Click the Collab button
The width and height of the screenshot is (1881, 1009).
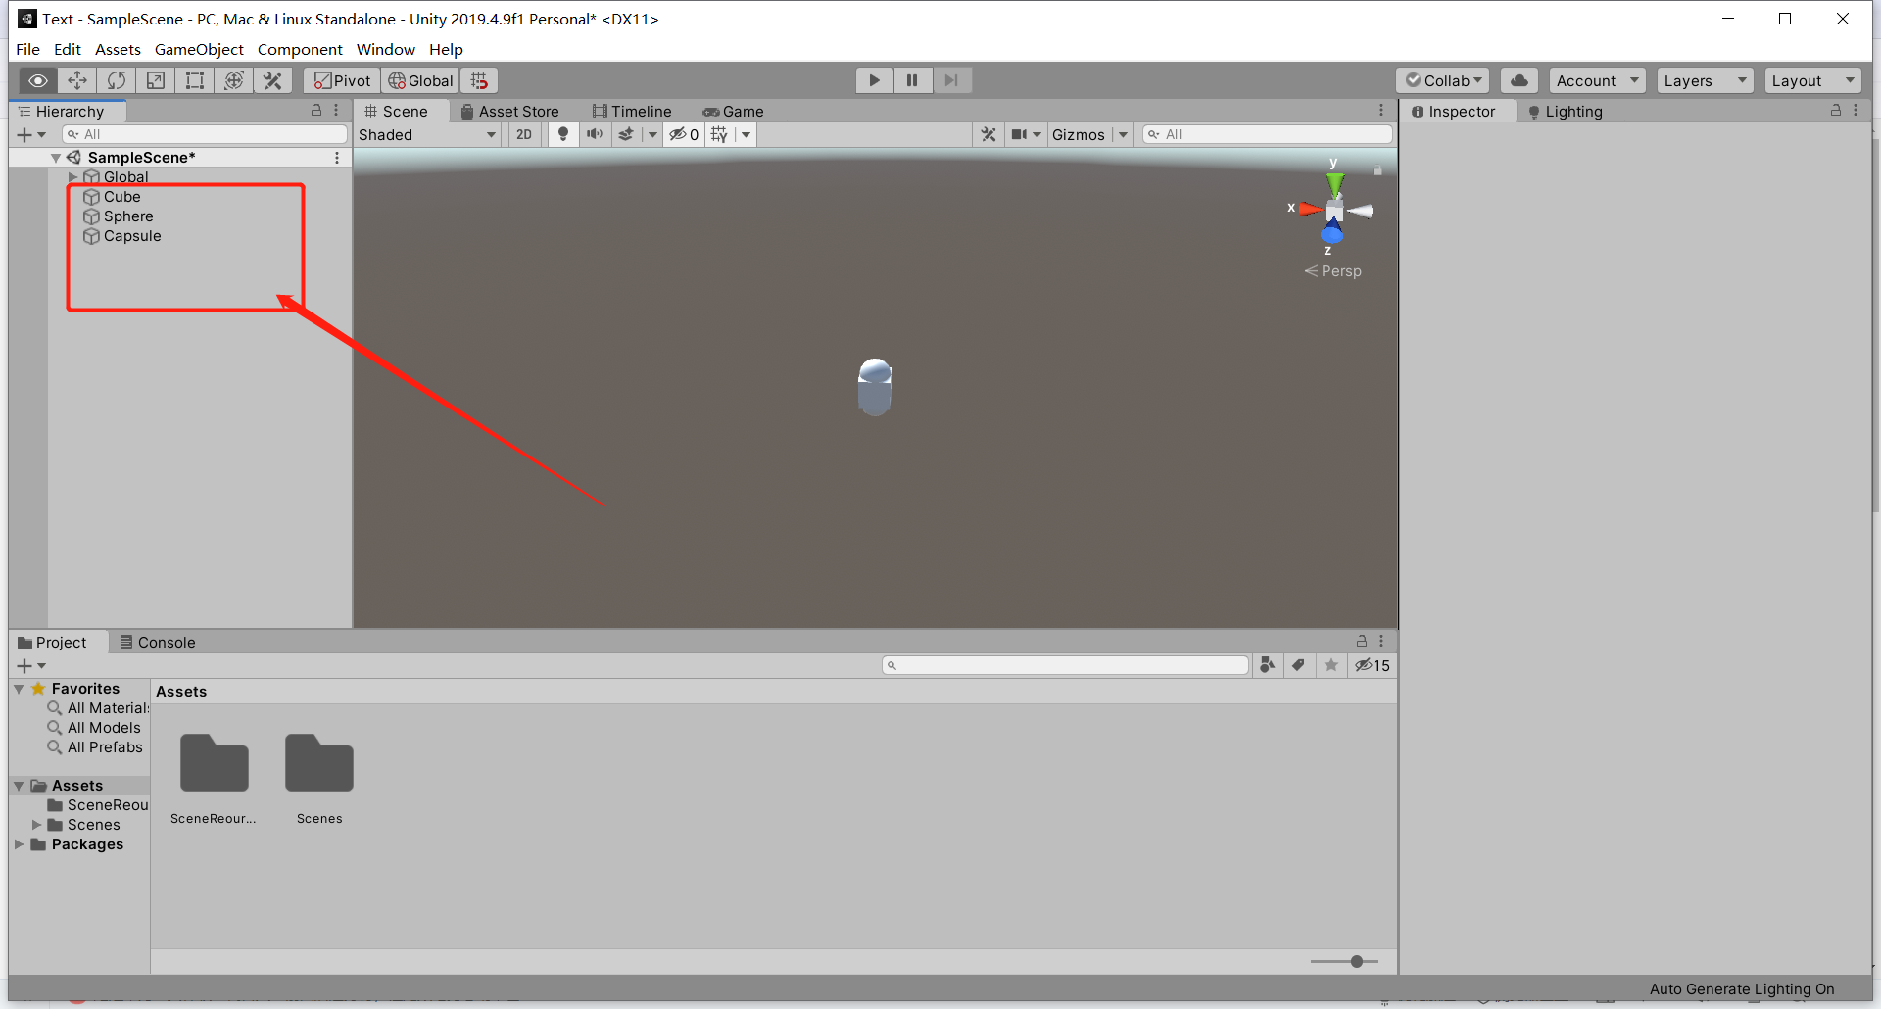(1441, 80)
